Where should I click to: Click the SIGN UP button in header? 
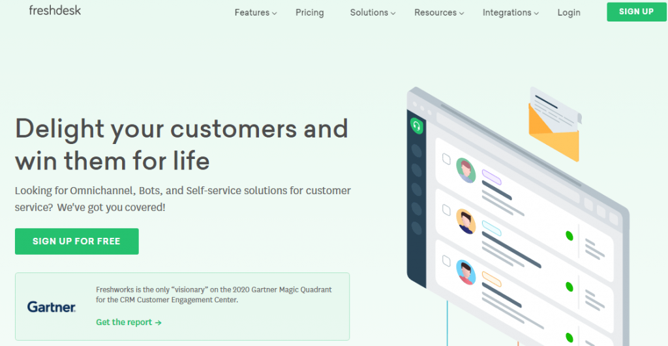click(x=637, y=12)
